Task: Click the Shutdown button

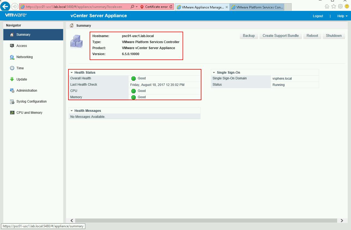Action: tap(334, 36)
